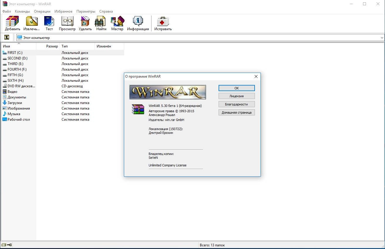
Task: Open the Параметры menu
Action: point(86,11)
